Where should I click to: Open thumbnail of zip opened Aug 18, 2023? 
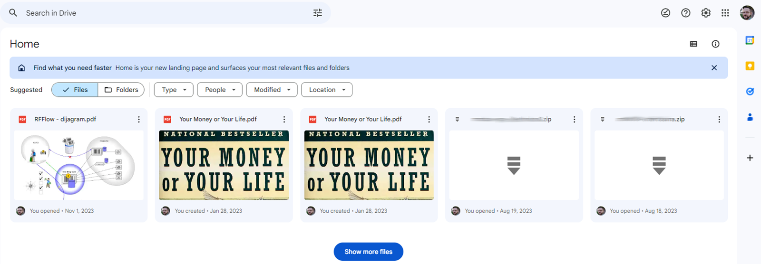pyautogui.click(x=659, y=165)
